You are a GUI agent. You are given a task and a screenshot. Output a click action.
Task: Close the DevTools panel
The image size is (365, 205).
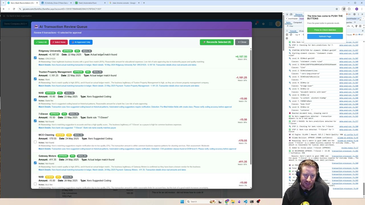(x=362, y=14)
